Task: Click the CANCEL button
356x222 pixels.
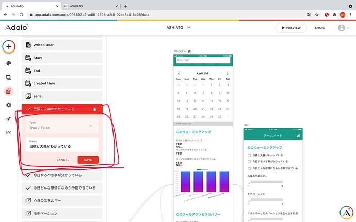Action: 63,160
